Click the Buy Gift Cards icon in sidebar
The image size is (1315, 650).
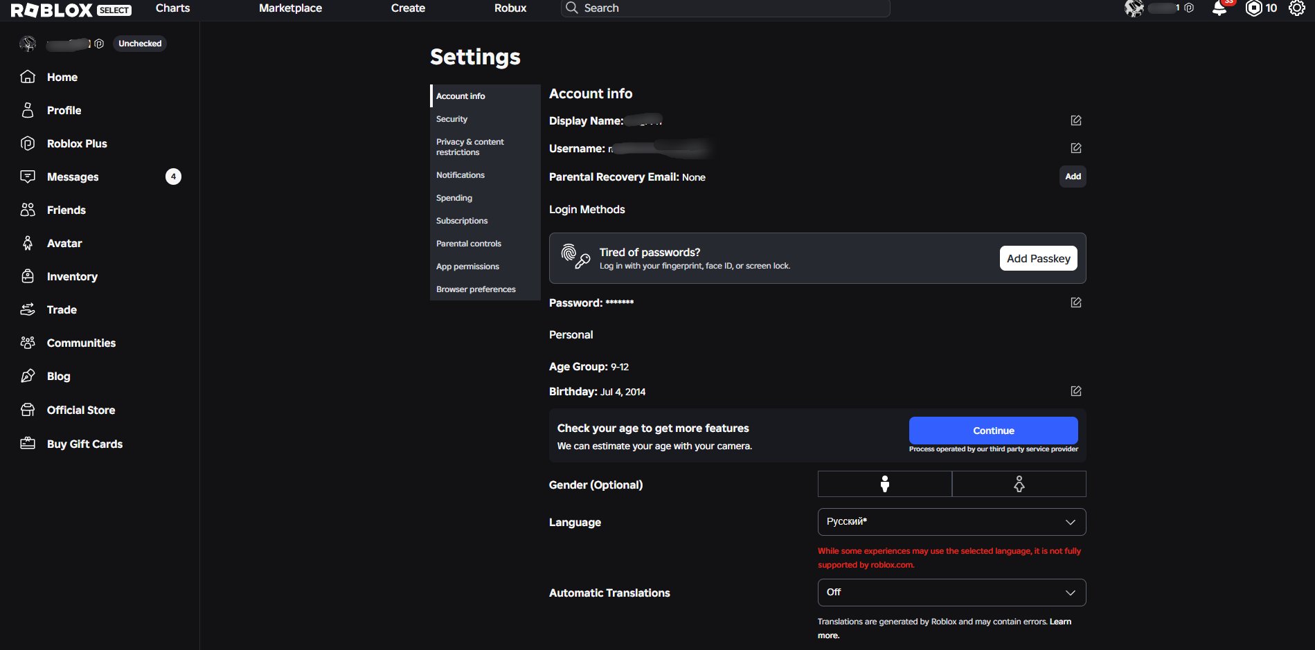click(x=28, y=444)
